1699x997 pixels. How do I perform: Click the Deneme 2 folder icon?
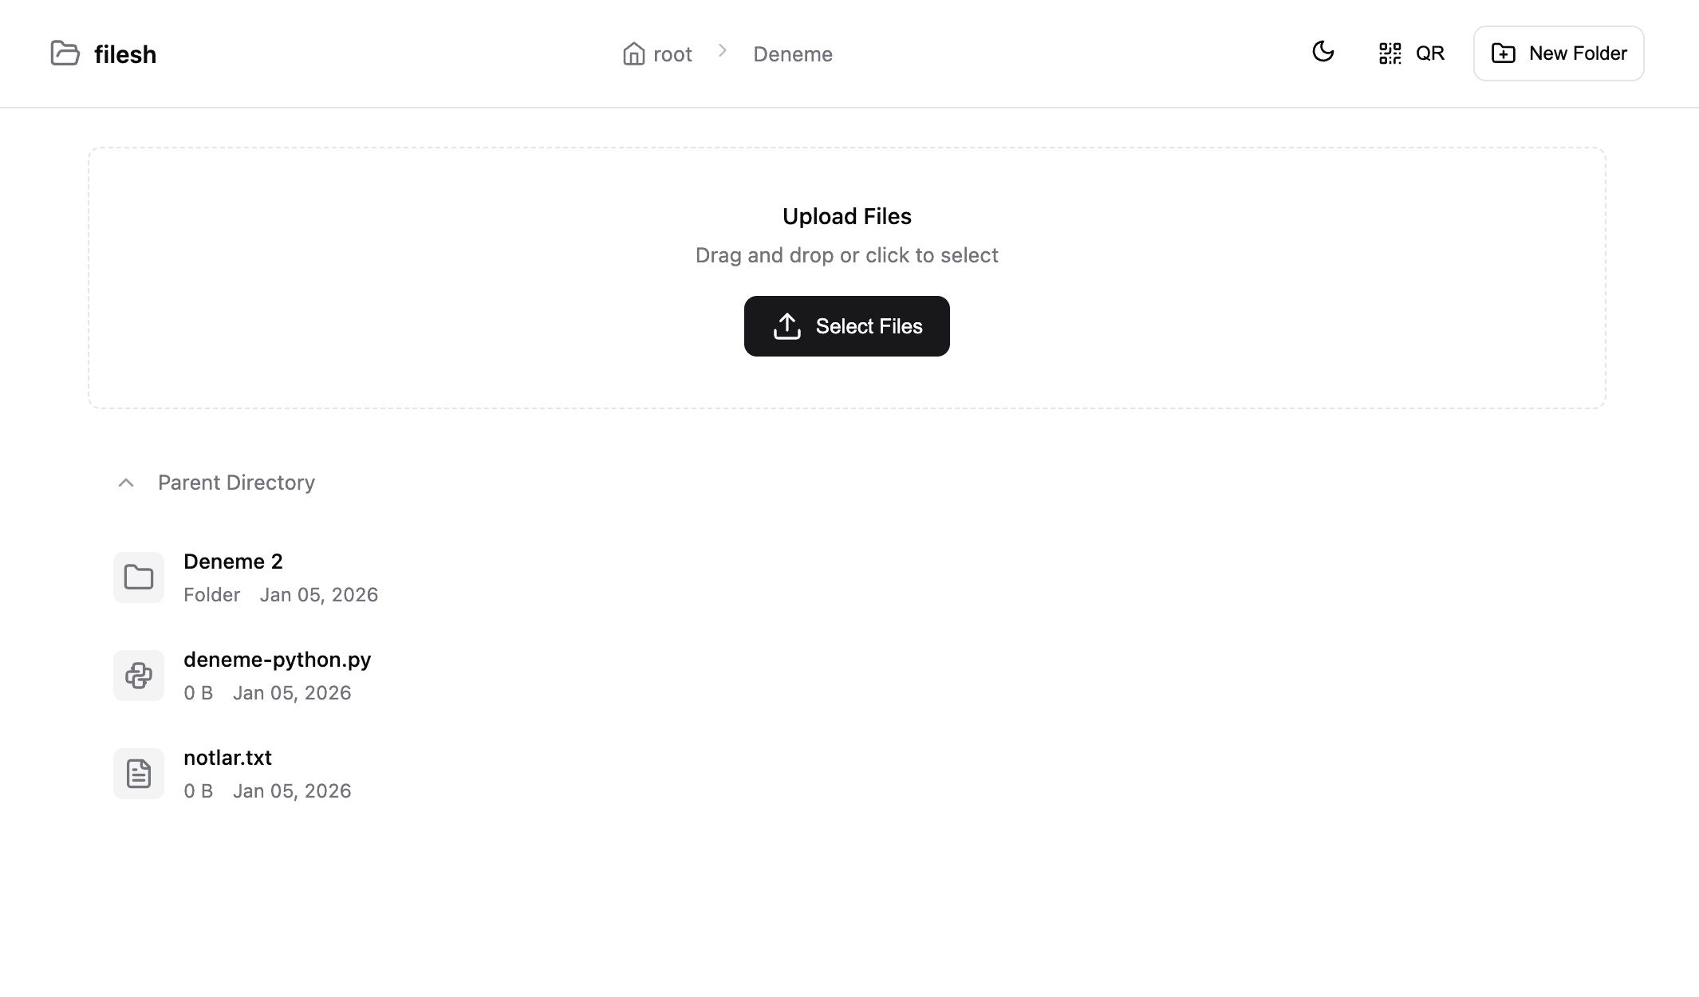tap(139, 577)
